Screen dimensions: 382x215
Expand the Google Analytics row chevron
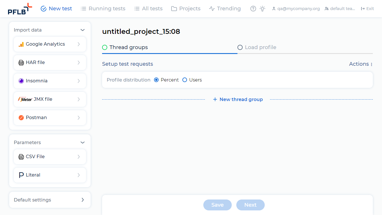coord(79,44)
